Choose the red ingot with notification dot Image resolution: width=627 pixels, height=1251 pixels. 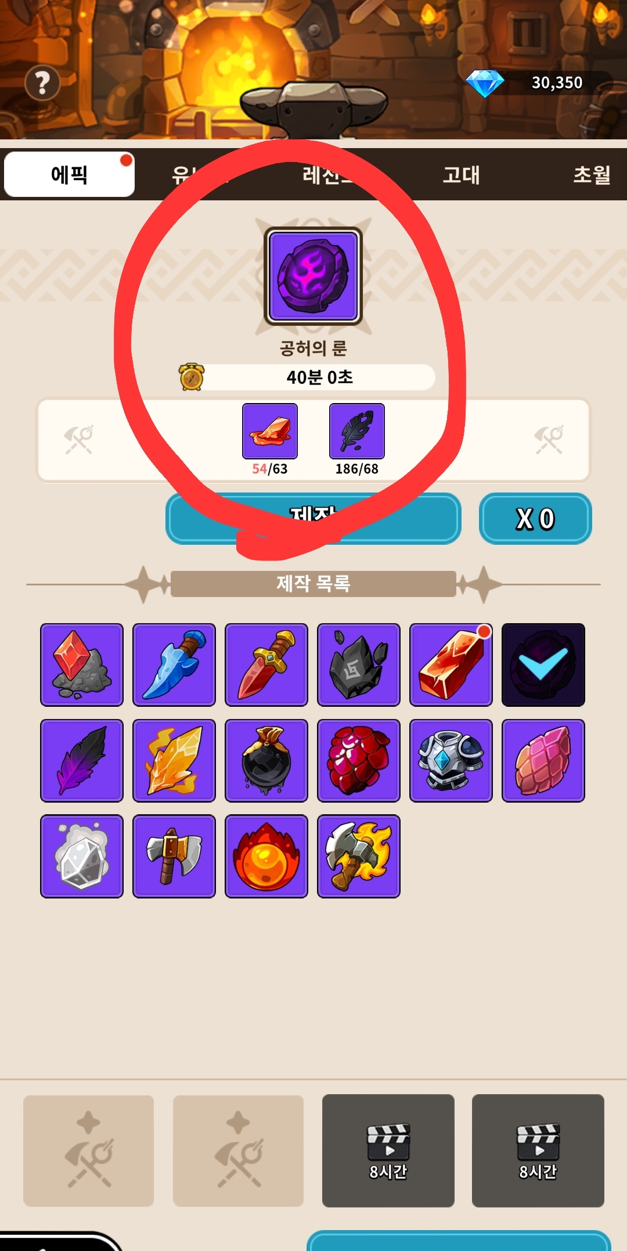pyautogui.click(x=451, y=665)
